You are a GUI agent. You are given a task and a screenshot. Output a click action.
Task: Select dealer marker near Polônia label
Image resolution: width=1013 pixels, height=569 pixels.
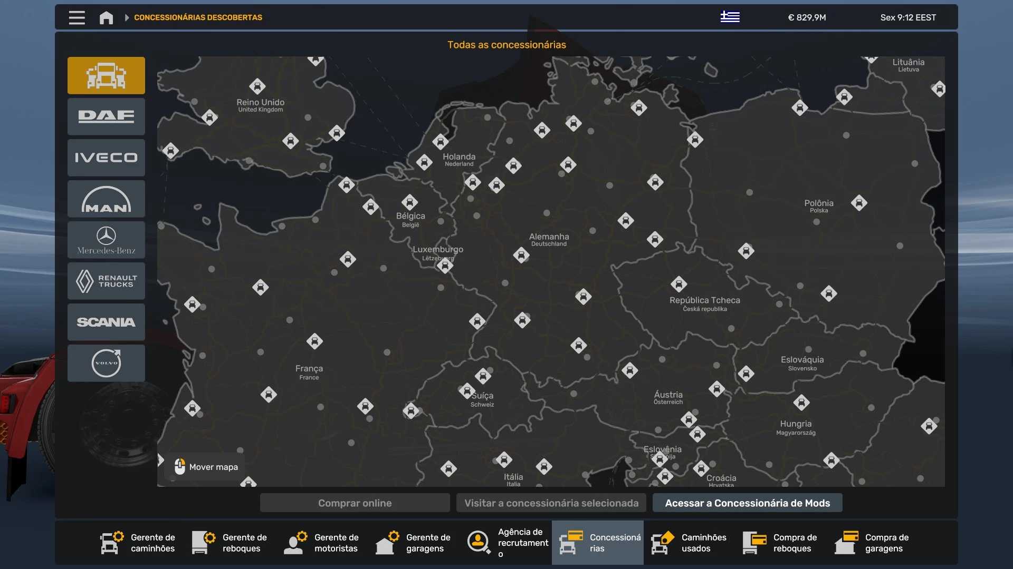tap(859, 203)
